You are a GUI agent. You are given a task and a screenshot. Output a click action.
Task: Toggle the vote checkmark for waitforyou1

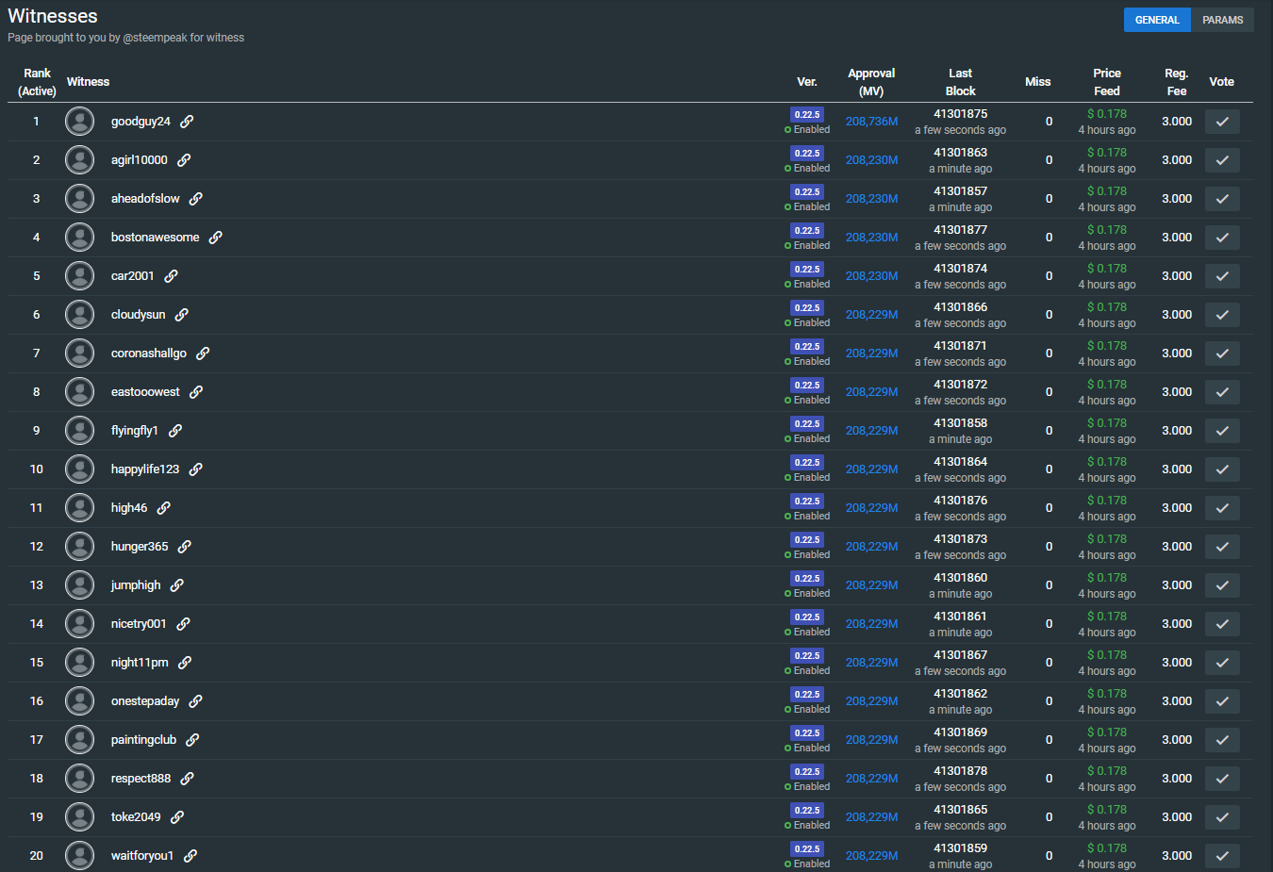coord(1222,856)
